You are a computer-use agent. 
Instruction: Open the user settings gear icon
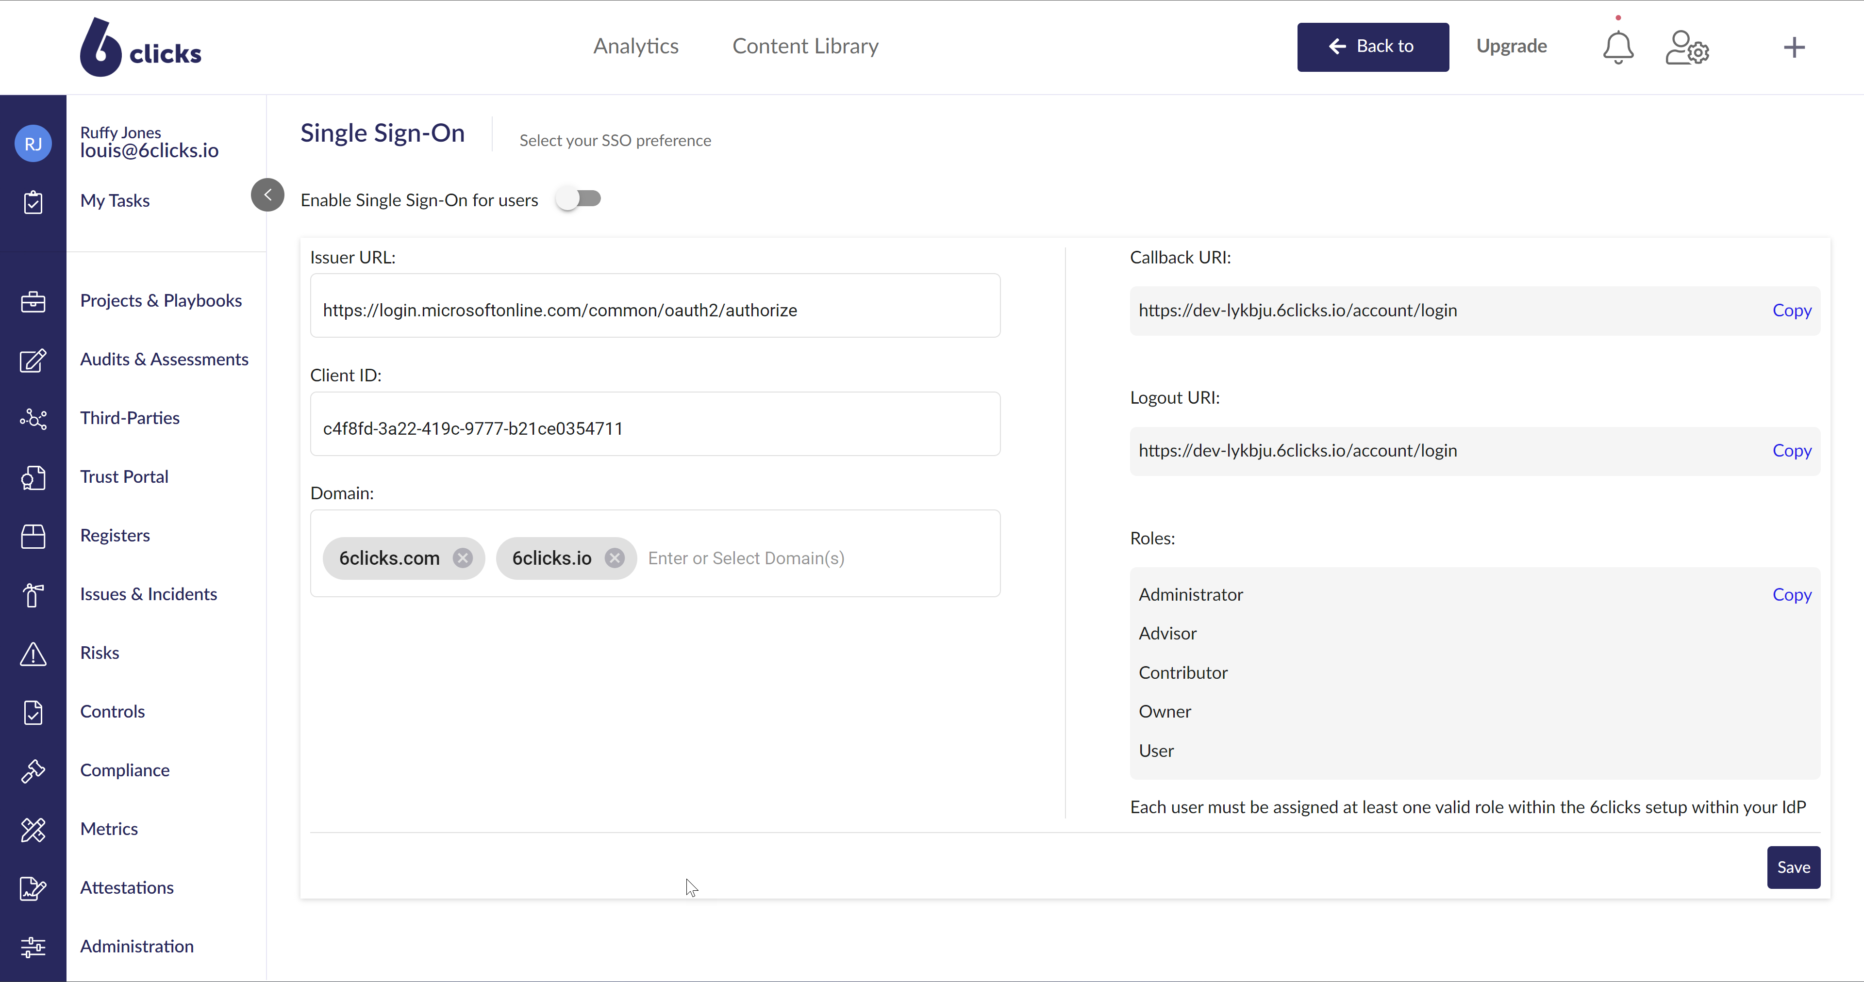[x=1687, y=48]
